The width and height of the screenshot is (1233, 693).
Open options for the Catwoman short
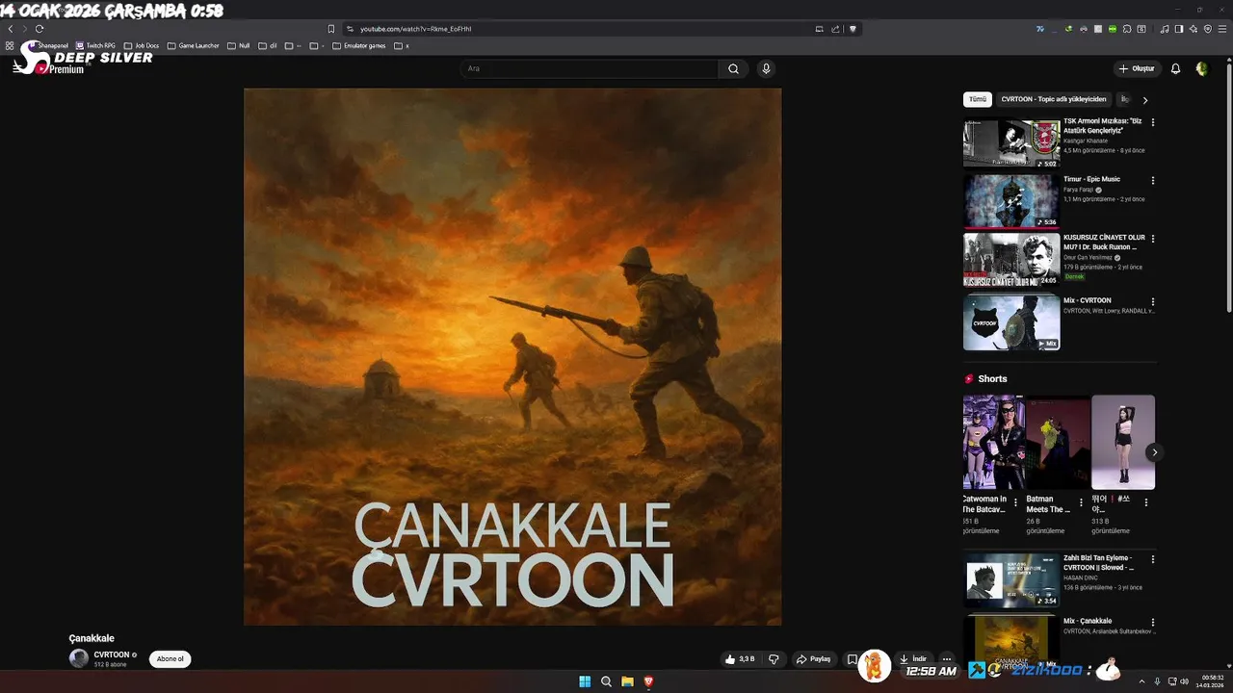tap(1015, 502)
